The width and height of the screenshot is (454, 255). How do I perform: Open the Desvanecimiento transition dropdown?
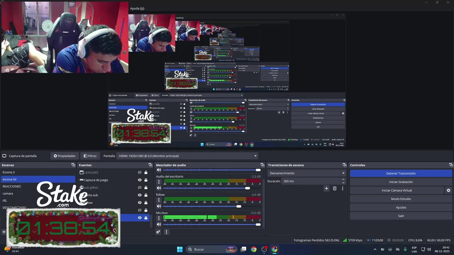coord(307,173)
